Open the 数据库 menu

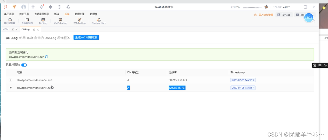93,14
